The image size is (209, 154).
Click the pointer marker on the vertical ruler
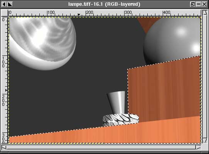pos(6,90)
